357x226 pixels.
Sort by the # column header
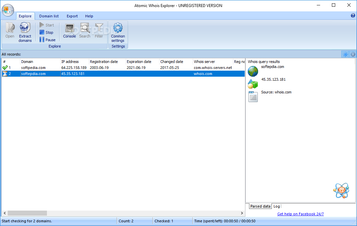(x=11, y=62)
